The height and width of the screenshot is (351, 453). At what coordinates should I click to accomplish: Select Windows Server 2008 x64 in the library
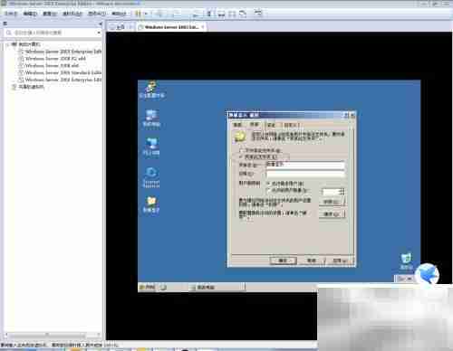[x=52, y=65]
